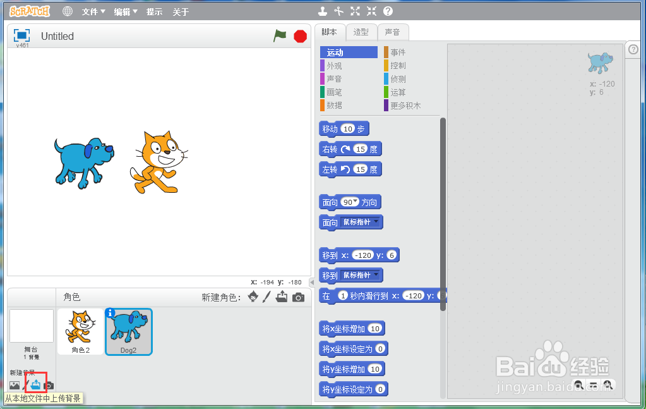Image resolution: width=646 pixels, height=409 pixels.
Task: Zoom out the scripts area
Action: [x=578, y=385]
